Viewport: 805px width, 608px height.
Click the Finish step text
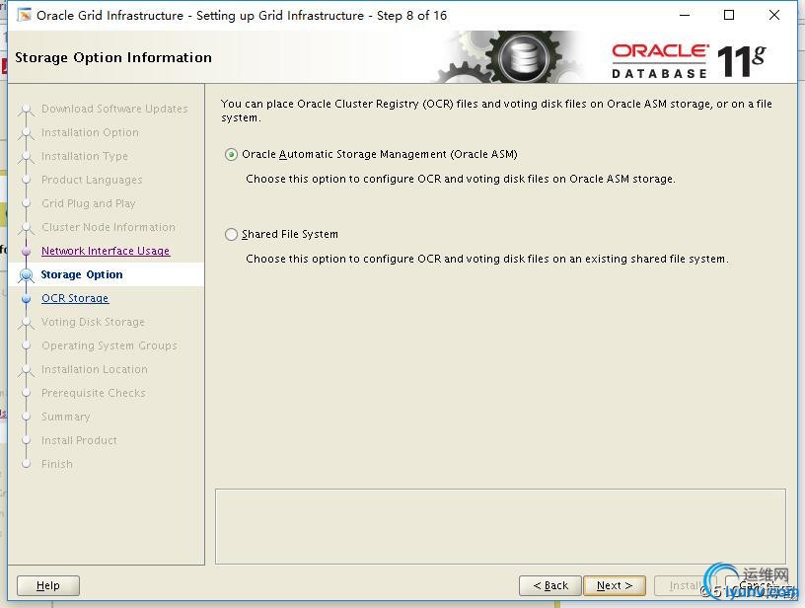(57, 464)
